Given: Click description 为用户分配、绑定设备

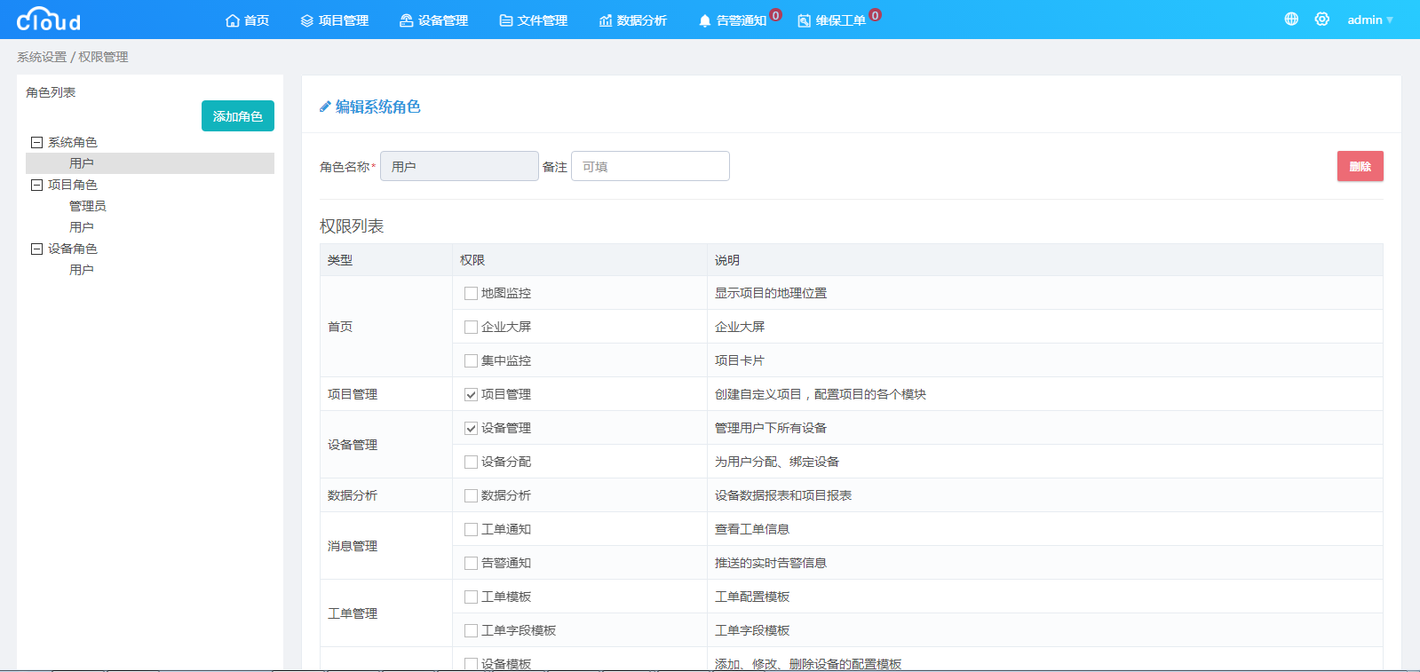Looking at the screenshot, I should pyautogui.click(x=777, y=462).
